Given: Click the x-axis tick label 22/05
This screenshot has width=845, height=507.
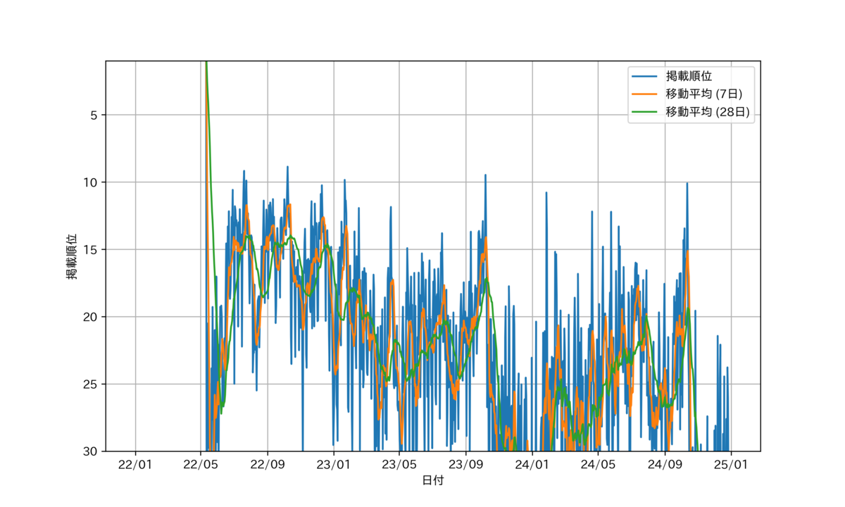Looking at the screenshot, I should [x=201, y=465].
